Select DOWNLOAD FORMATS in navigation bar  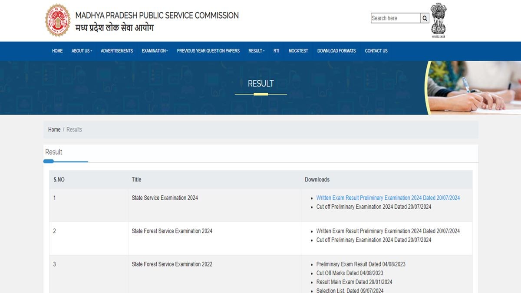point(336,51)
